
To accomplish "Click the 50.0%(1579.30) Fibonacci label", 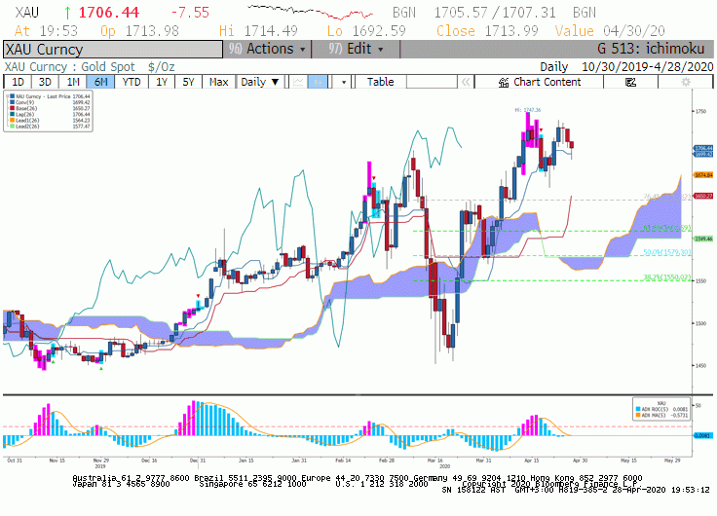I will pyautogui.click(x=667, y=252).
